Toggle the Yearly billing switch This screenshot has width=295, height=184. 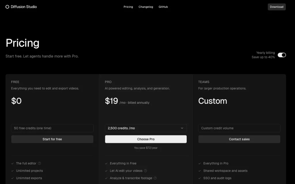(282, 55)
